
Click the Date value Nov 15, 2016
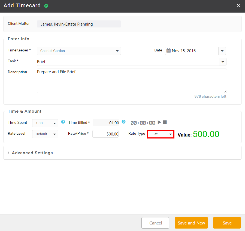point(184,51)
